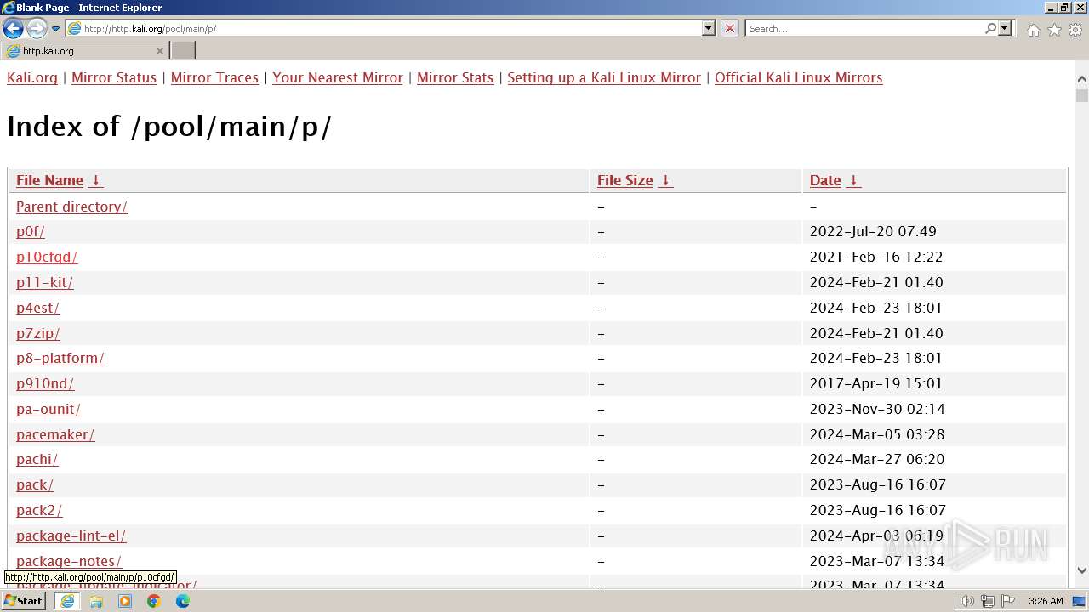This screenshot has width=1089, height=612.
Task: Sort by File Name column header
Action: [x=49, y=180]
